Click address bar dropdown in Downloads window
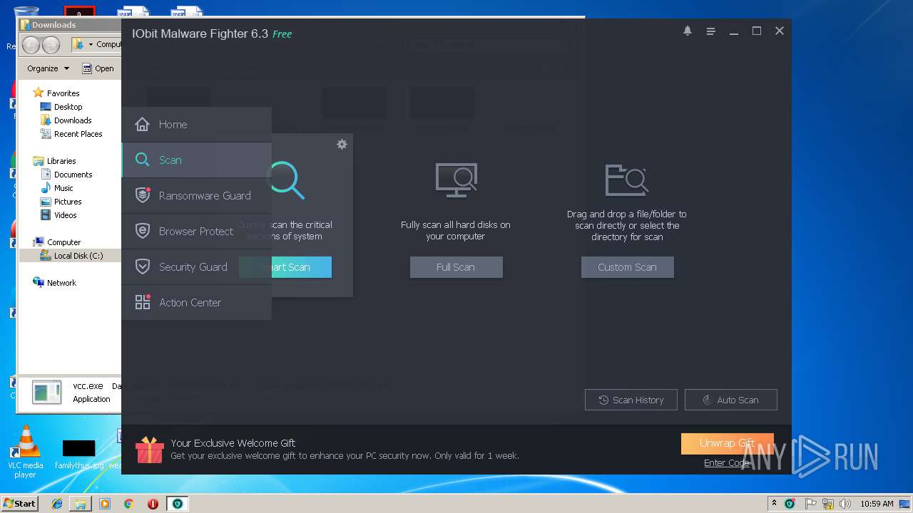 pyautogui.click(x=91, y=45)
